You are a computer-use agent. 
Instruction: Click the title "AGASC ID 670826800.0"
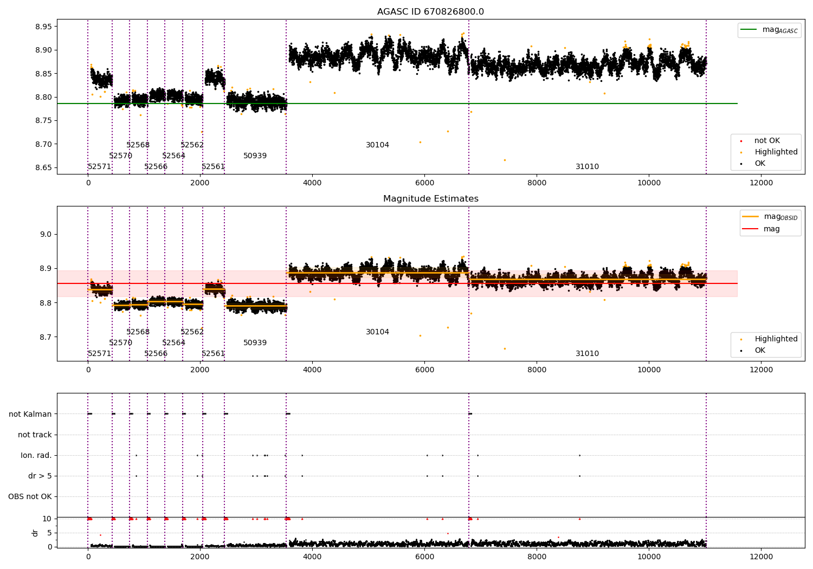click(x=430, y=12)
